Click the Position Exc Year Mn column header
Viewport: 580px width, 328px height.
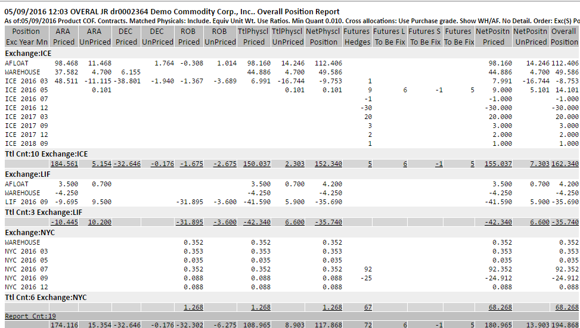pyautogui.click(x=27, y=36)
